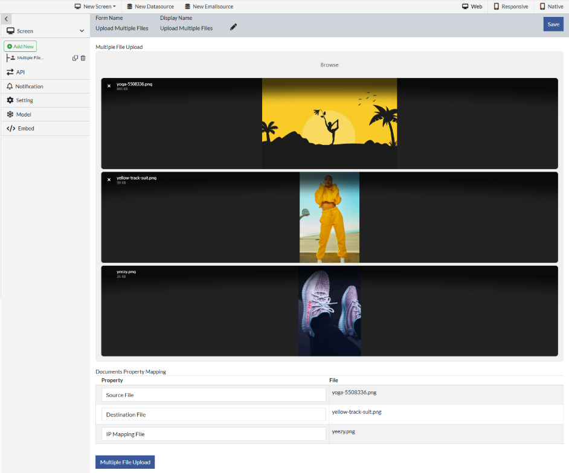Open the Browse file picker area
This screenshot has height=473, width=569.
click(329, 64)
